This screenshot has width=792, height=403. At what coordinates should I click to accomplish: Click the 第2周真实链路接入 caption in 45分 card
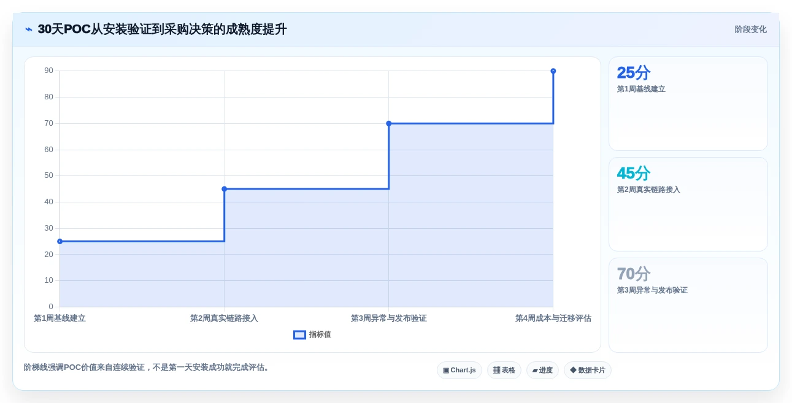[648, 190]
